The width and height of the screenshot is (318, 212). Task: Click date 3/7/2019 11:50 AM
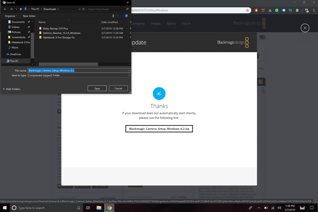click(x=112, y=33)
